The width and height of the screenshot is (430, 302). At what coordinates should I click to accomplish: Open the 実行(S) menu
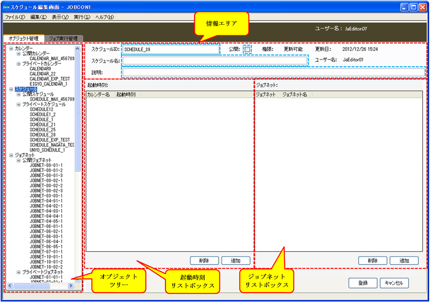(x=82, y=17)
